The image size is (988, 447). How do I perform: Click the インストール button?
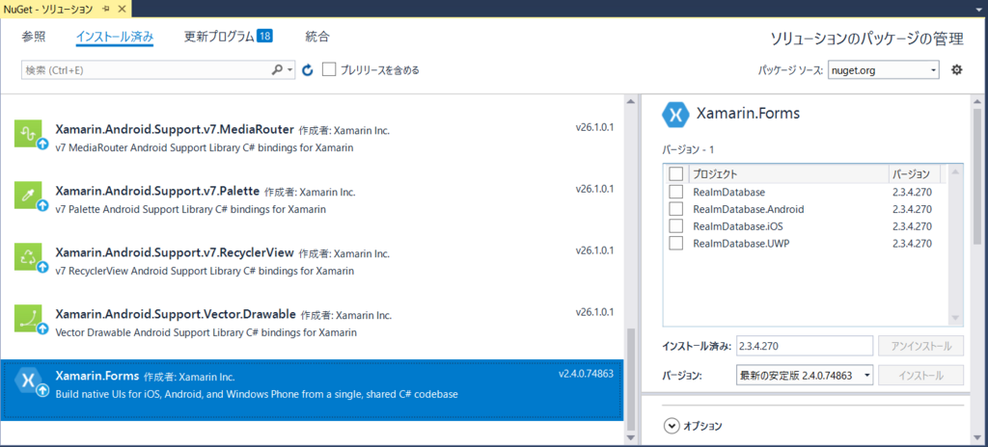click(x=921, y=376)
